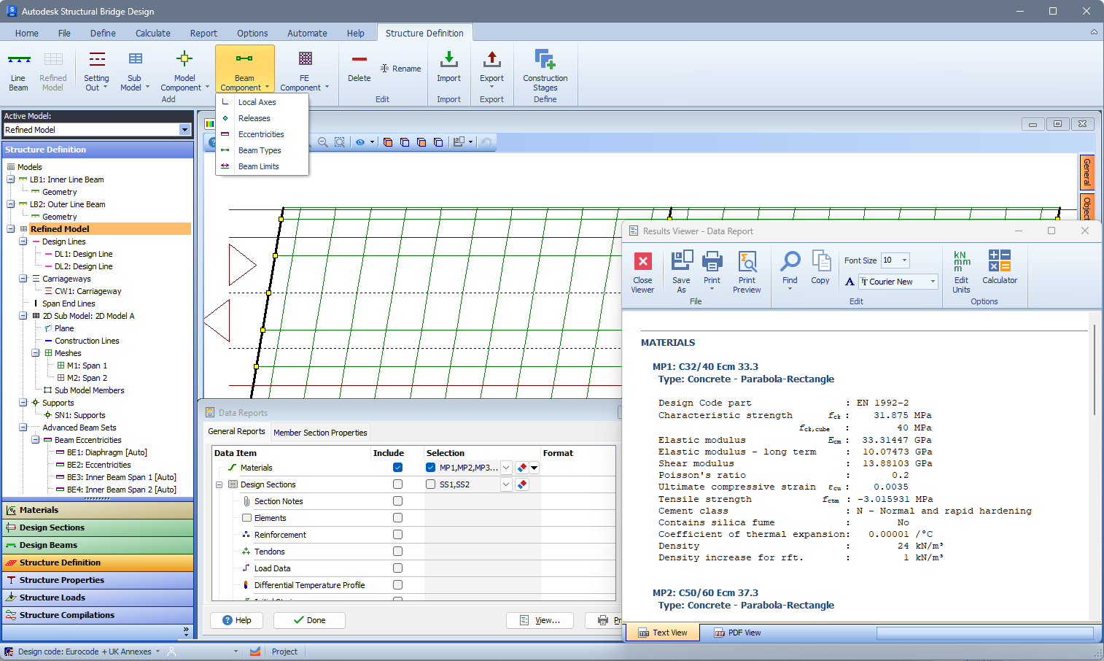This screenshot has height=661, width=1104.
Task: Click the eye view filter icon
Action: [x=360, y=142]
